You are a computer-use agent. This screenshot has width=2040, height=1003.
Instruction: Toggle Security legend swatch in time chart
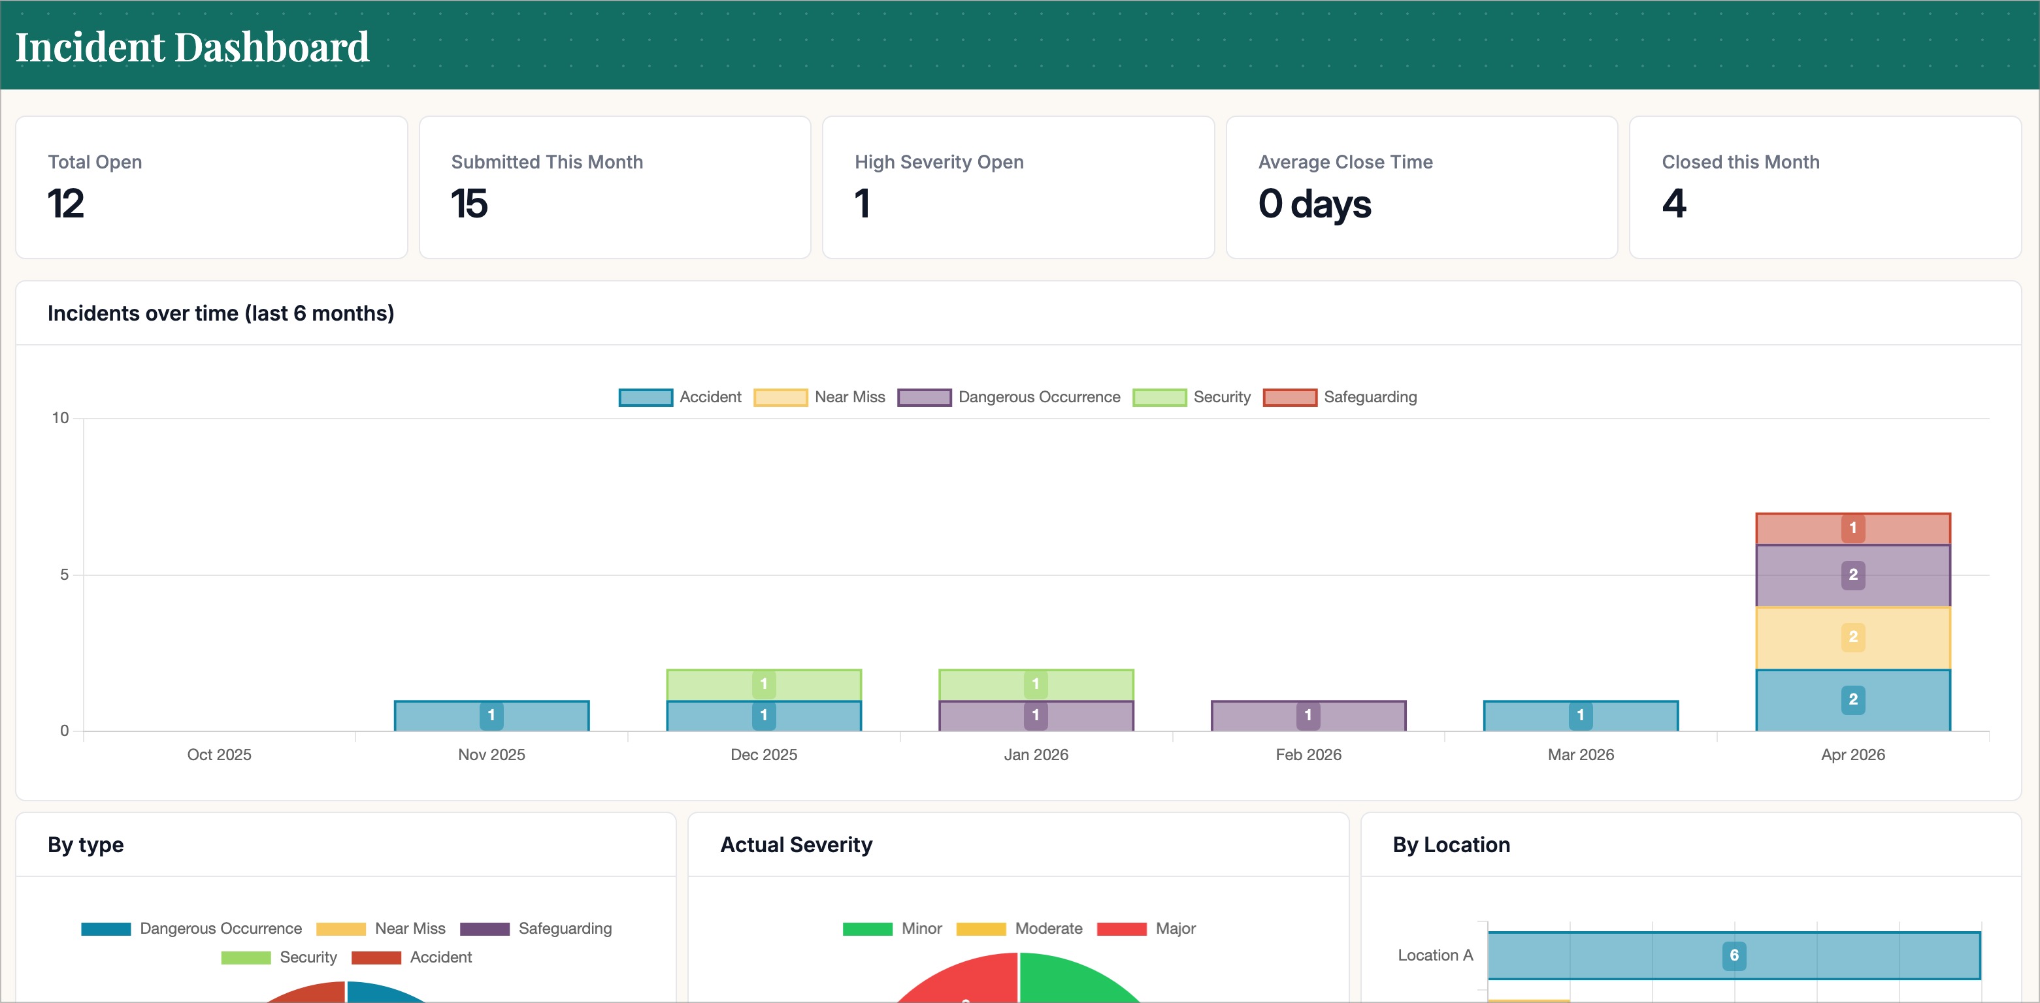[1159, 396]
